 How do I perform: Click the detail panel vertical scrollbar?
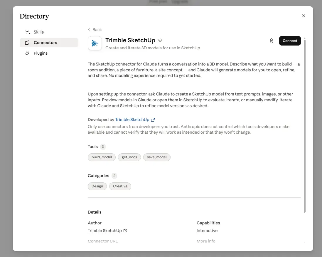click(x=305, y=126)
